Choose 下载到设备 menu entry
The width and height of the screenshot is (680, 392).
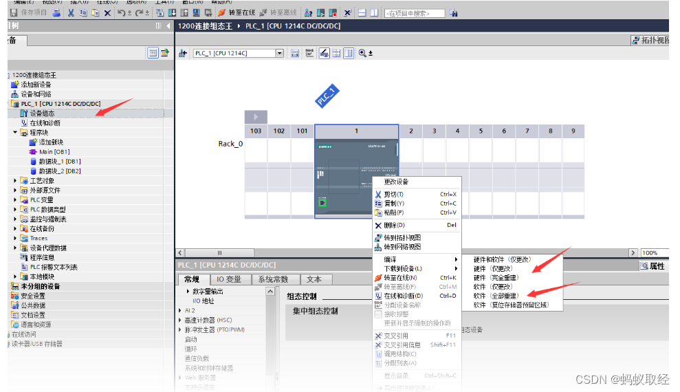(x=417, y=268)
